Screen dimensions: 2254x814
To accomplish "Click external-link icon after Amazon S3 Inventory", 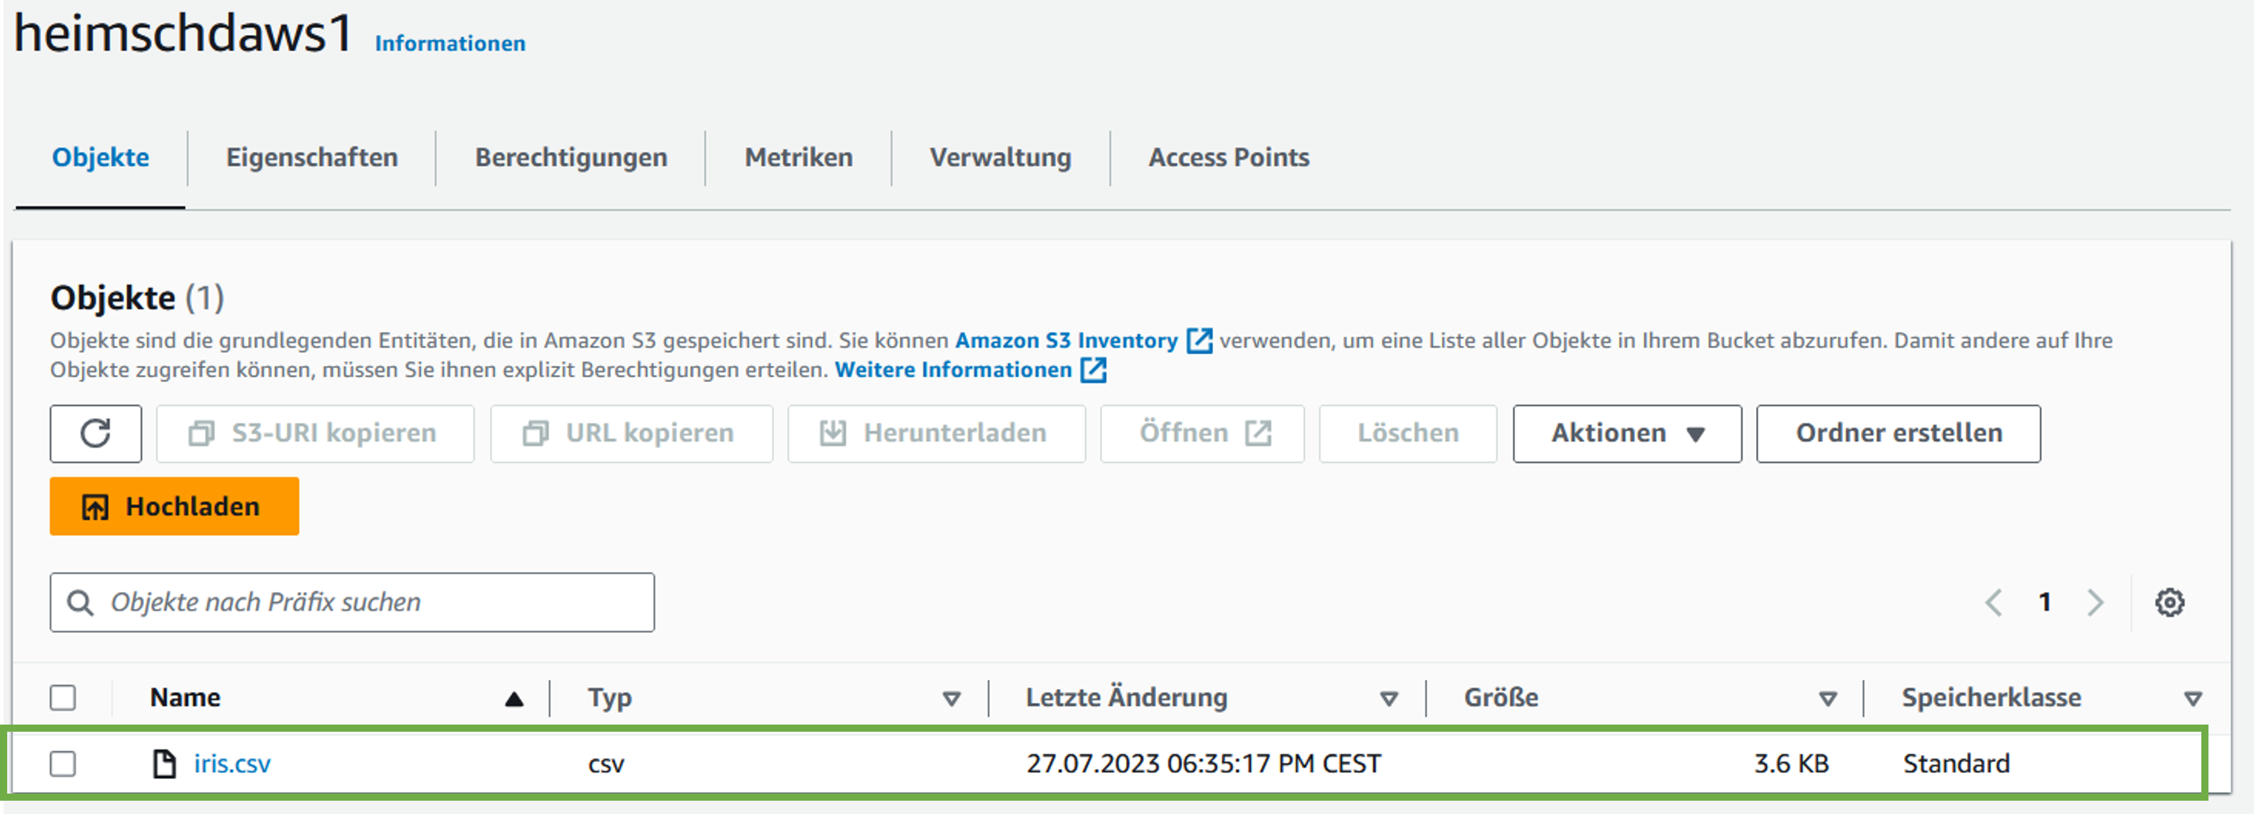I will coord(1199,340).
